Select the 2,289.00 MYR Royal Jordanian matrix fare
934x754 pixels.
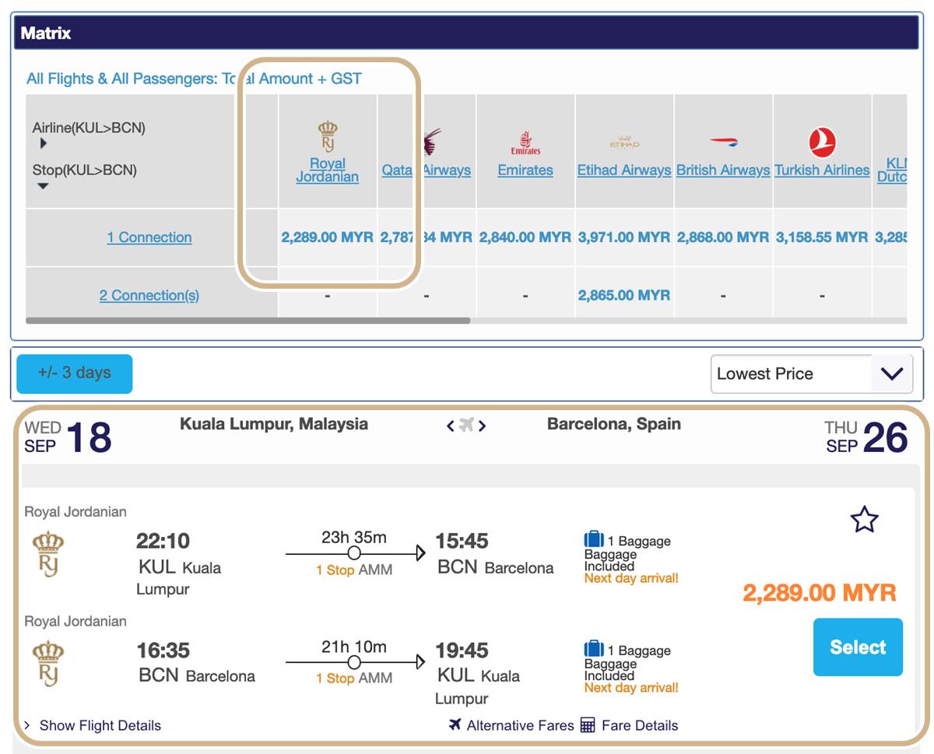[328, 237]
